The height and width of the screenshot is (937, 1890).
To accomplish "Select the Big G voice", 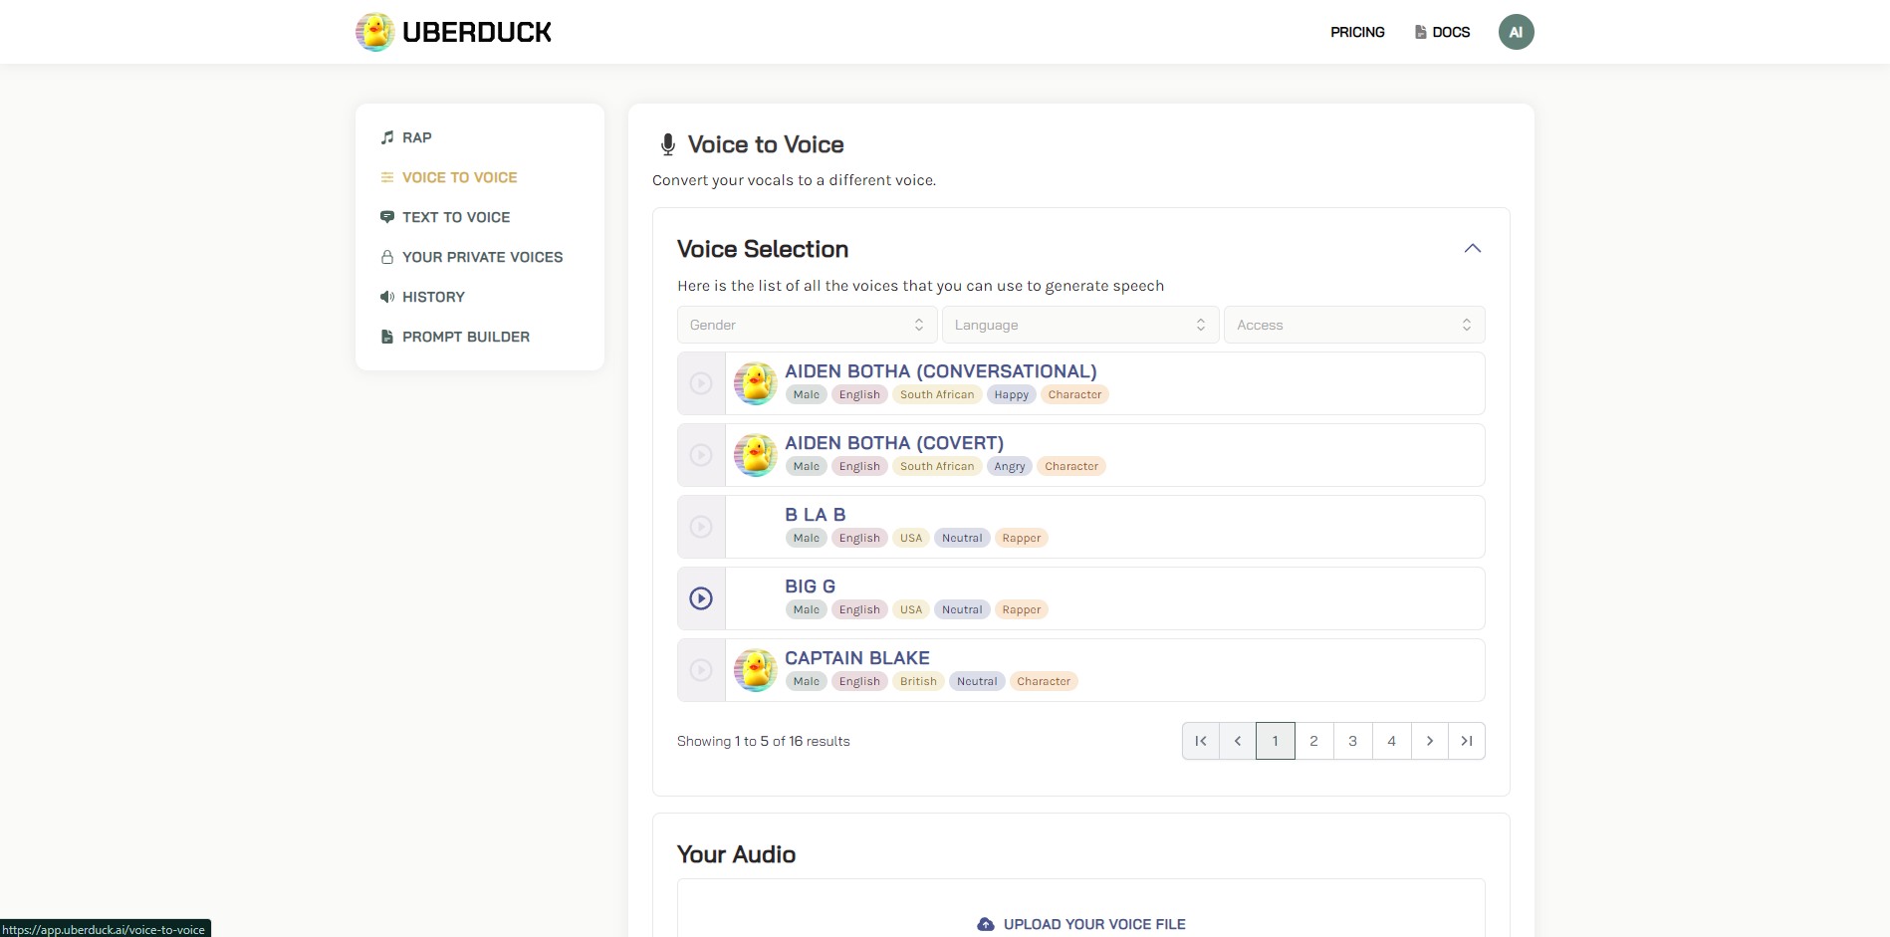I will [811, 586].
